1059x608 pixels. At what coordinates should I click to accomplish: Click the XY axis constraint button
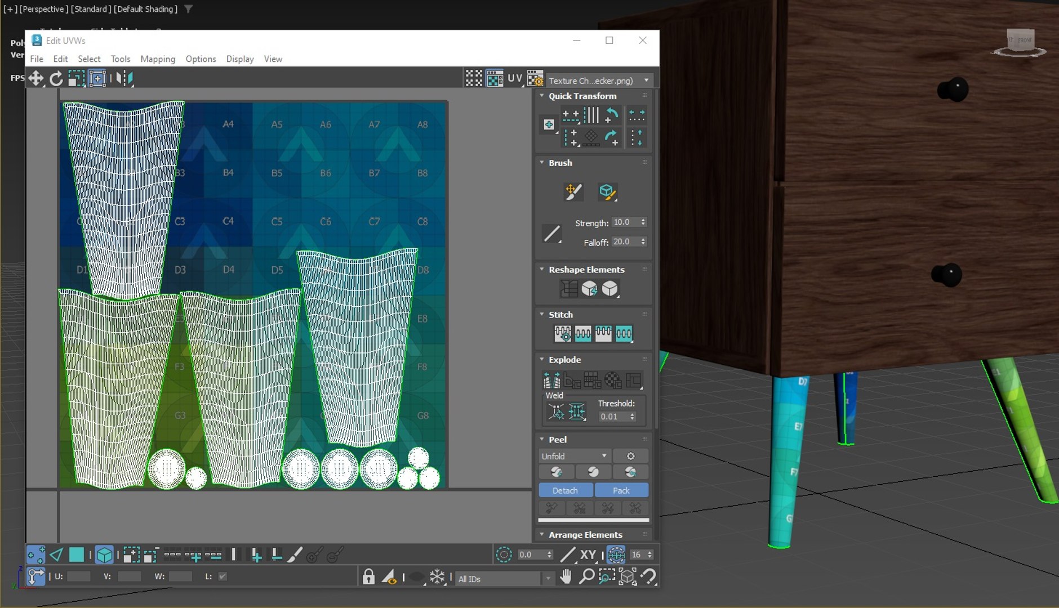point(588,555)
